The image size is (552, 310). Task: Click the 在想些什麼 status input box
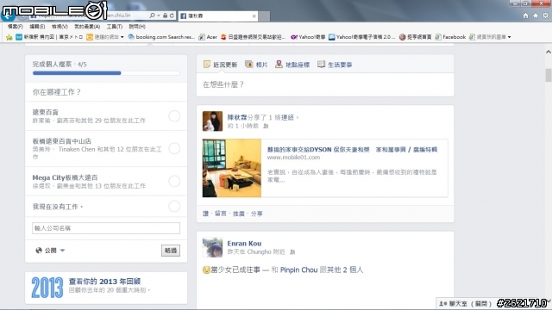pyautogui.click(x=325, y=84)
